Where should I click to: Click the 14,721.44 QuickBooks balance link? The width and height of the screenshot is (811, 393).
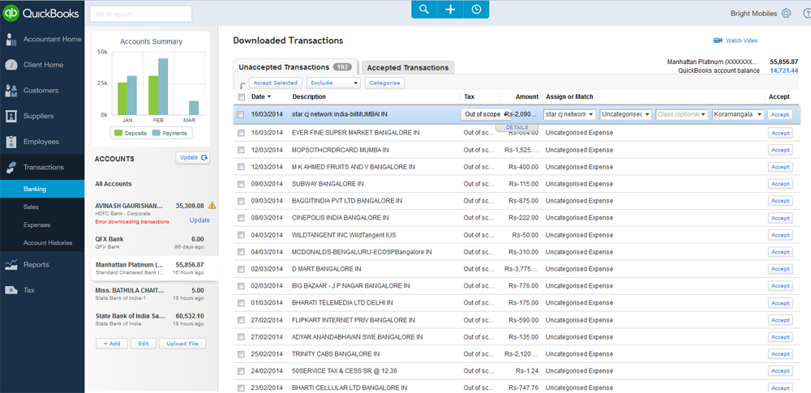pyautogui.click(x=784, y=70)
